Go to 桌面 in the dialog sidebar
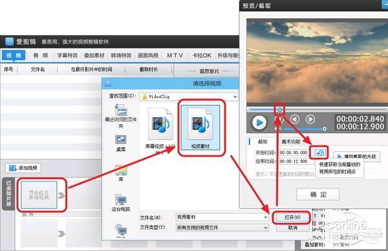This screenshot has width=388, height=251. coord(121,143)
